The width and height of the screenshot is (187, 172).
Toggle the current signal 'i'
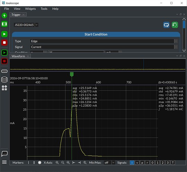coord(132,163)
